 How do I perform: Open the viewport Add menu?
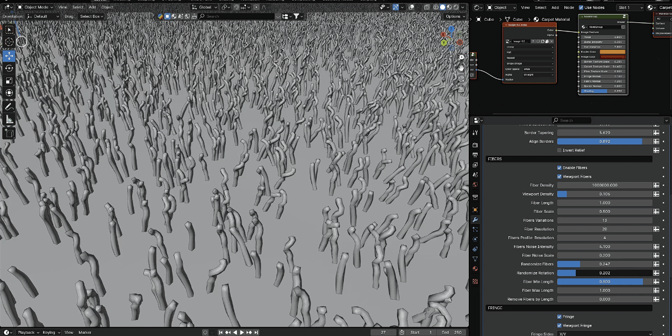point(92,7)
